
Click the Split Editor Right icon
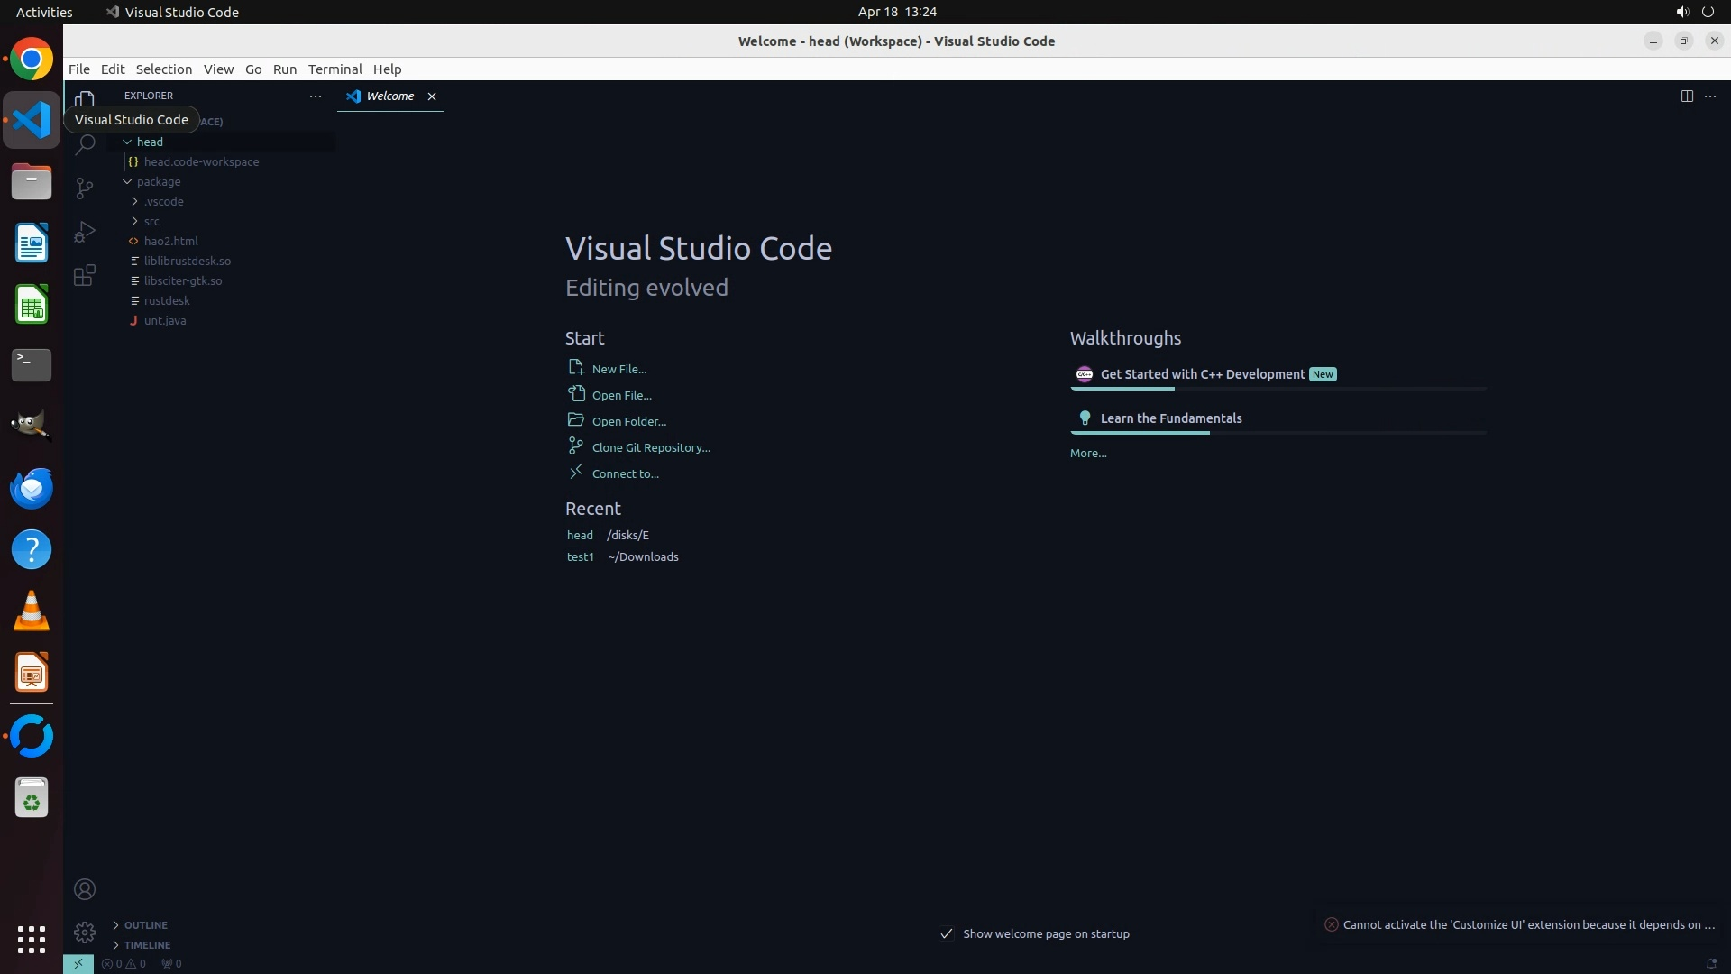point(1686,96)
